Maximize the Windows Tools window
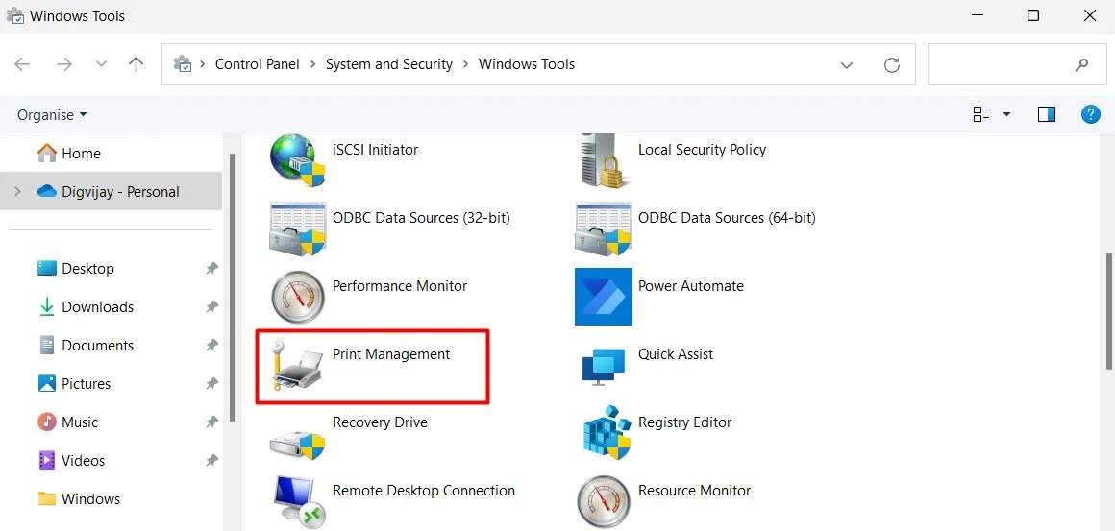1115x531 pixels. pyautogui.click(x=1033, y=15)
